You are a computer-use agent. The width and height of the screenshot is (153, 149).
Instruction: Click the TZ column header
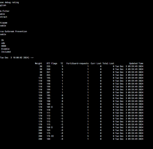62,64
